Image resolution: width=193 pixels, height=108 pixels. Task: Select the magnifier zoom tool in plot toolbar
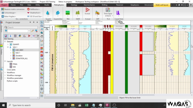click(x=42, y=33)
